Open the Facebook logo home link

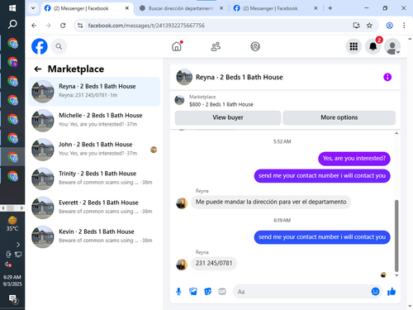(40, 46)
